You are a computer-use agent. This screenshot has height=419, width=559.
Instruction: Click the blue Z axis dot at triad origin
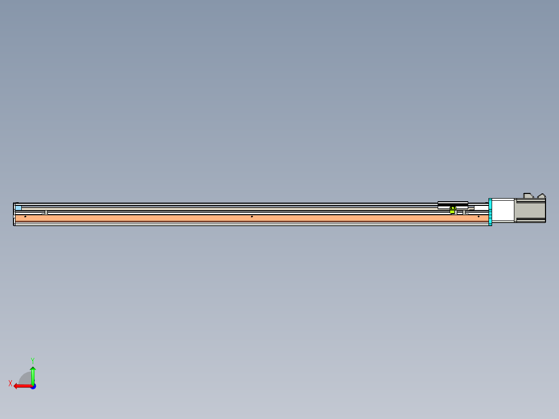point(33,386)
